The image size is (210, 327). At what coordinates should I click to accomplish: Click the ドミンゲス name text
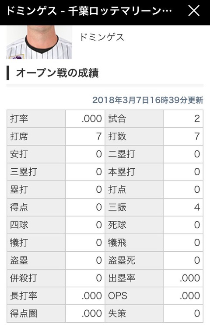pos(102,37)
